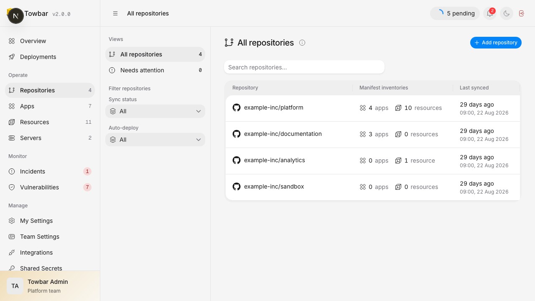This screenshot has width=535, height=301.
Task: Open the Sync status dropdown
Action: point(155,111)
